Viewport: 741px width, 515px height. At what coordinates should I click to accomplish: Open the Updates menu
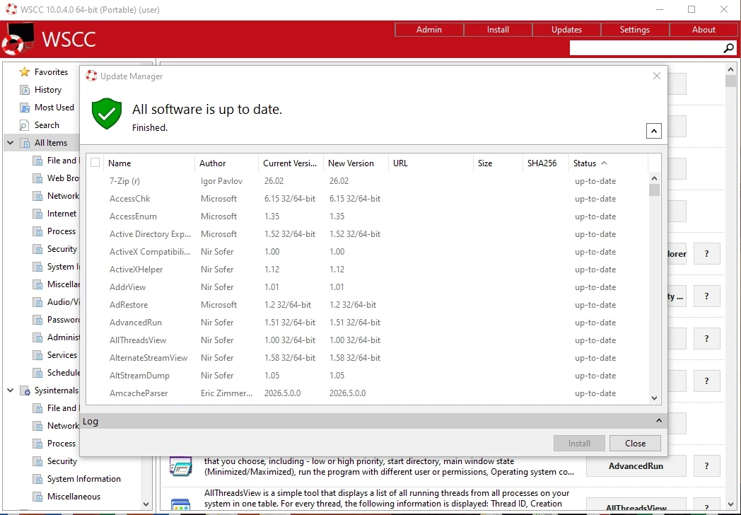(566, 30)
